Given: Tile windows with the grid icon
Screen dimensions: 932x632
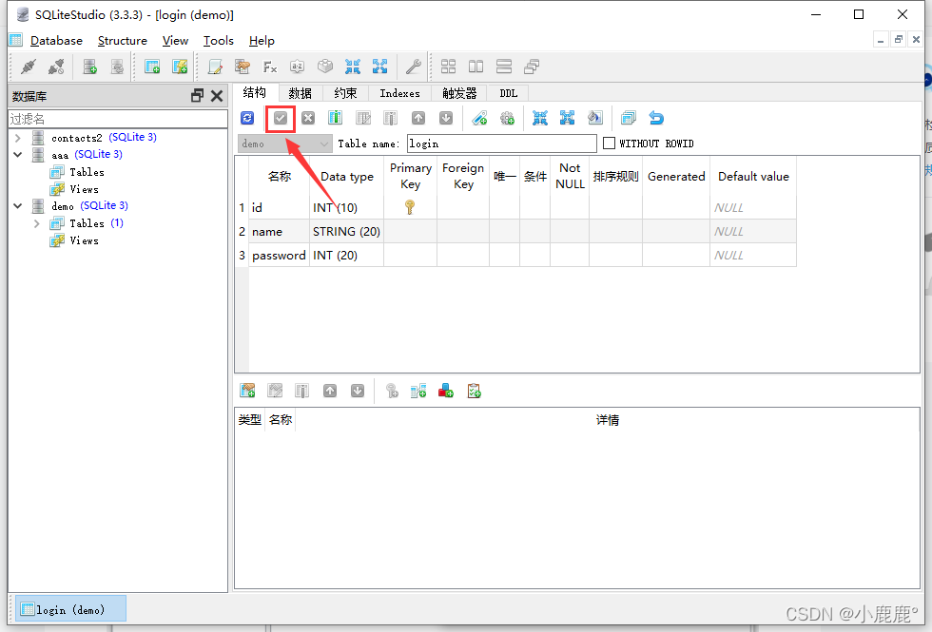Looking at the screenshot, I should click(x=448, y=67).
